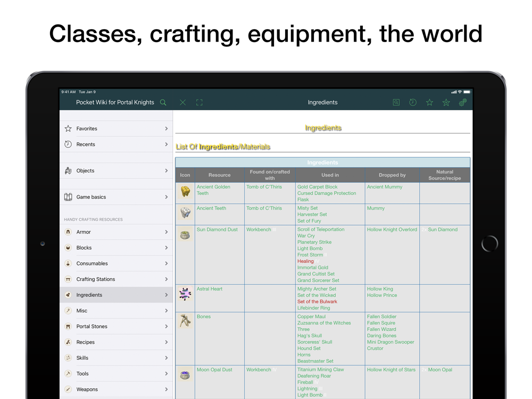Open the Titanium Mining Claw link
Screen dimensions: 532x399
pos(321,370)
